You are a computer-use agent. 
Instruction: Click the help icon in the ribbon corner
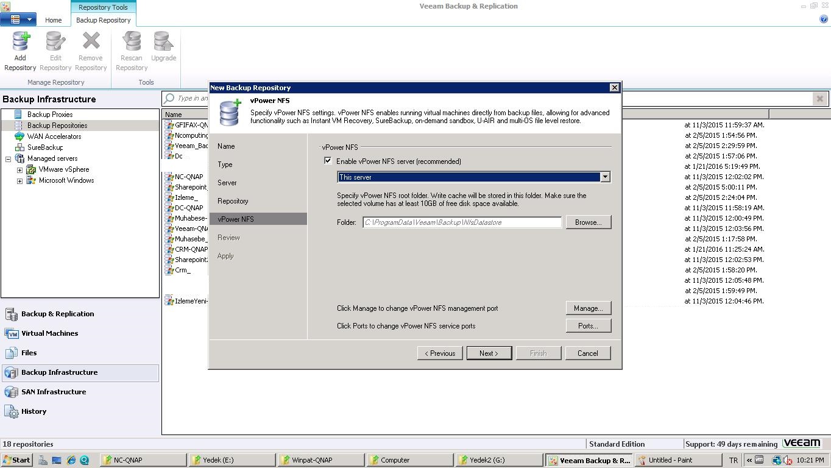click(824, 19)
